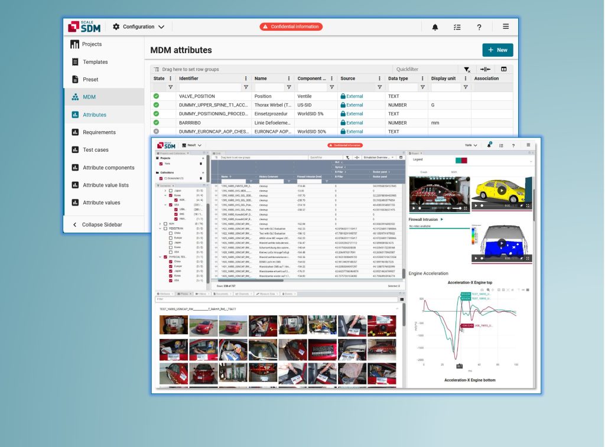Viewport: 605px width, 447px height.
Task: Open the column chooser icon beside Quickfilter
Action: (x=504, y=70)
